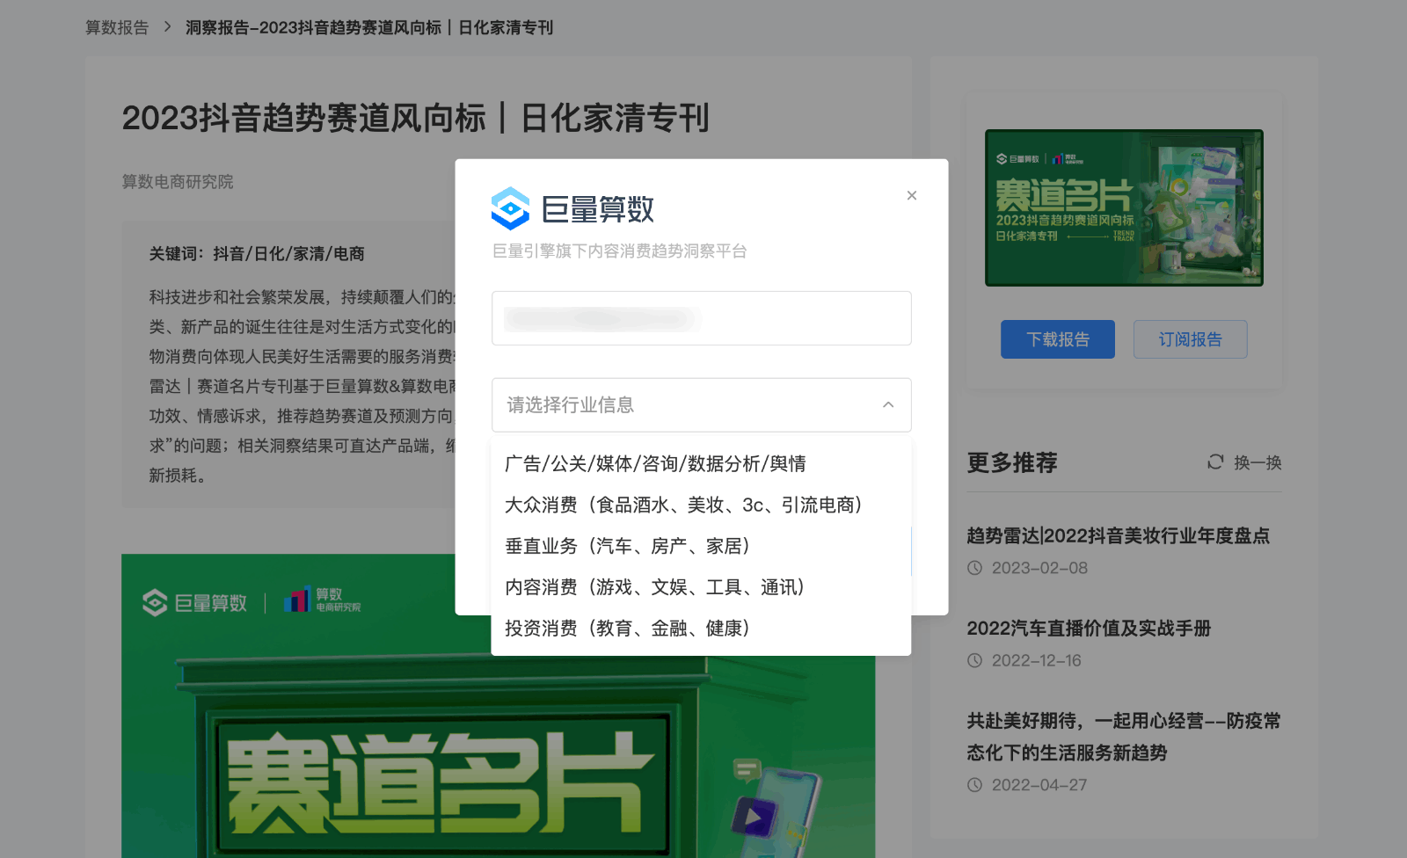Click the clock icon next to 2022-04-27
Image resolution: width=1407 pixels, height=858 pixels.
point(975,785)
